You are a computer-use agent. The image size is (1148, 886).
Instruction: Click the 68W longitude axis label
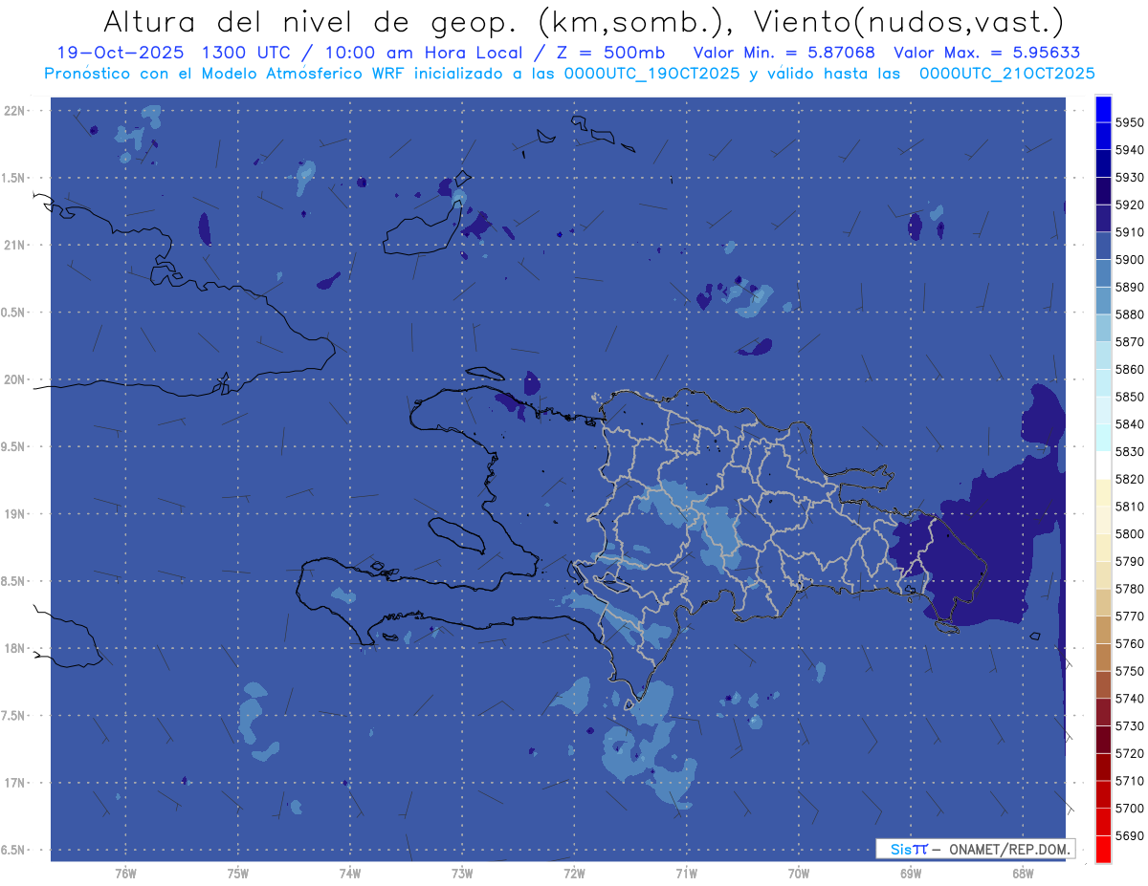(1023, 874)
